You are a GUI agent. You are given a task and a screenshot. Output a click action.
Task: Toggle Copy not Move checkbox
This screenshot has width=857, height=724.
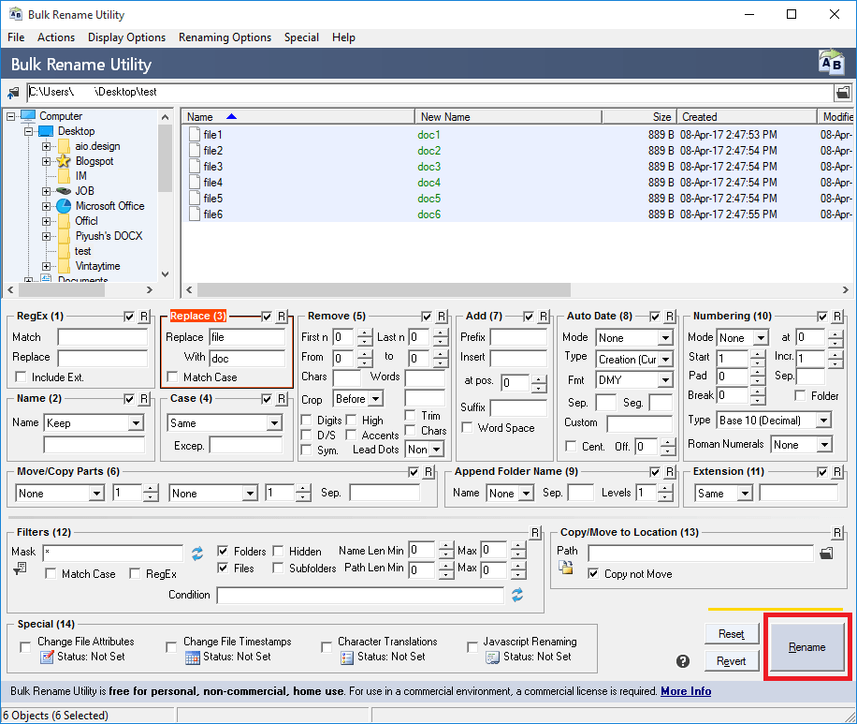point(593,573)
